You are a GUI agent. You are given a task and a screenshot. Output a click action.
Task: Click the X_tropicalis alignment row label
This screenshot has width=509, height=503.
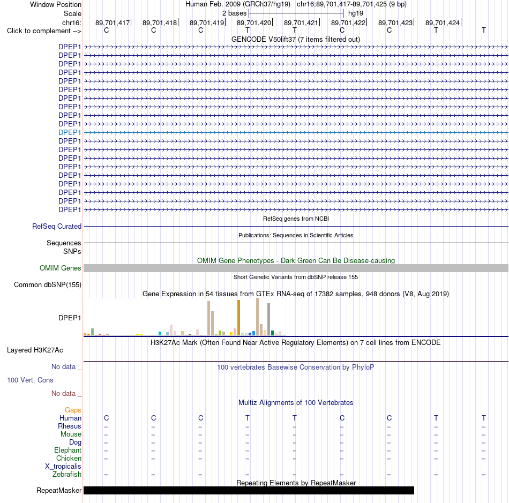[63, 467]
